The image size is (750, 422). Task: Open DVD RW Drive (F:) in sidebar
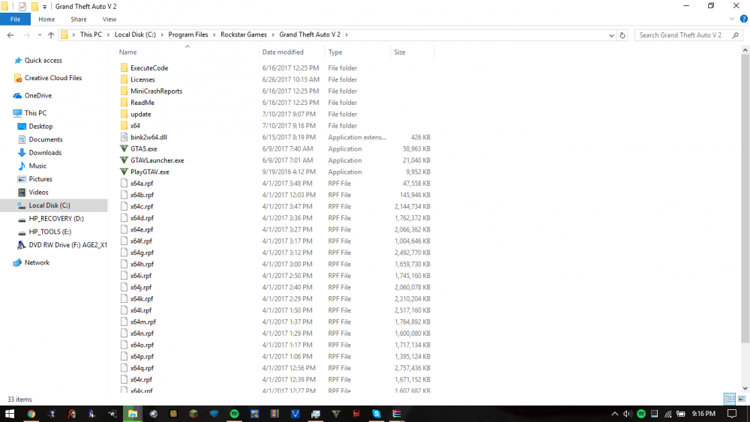[x=67, y=244]
